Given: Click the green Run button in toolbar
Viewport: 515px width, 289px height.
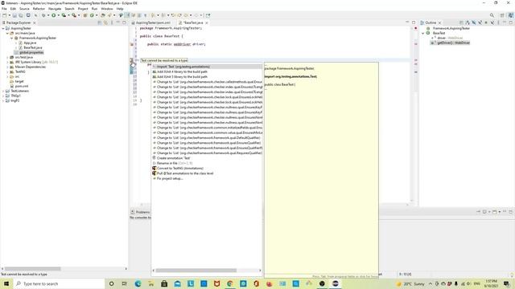Looking at the screenshot, I should pos(54,15).
